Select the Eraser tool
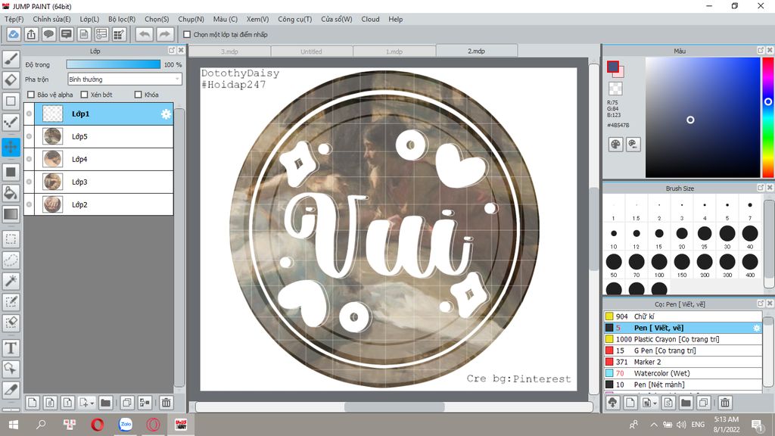 coord(11,79)
